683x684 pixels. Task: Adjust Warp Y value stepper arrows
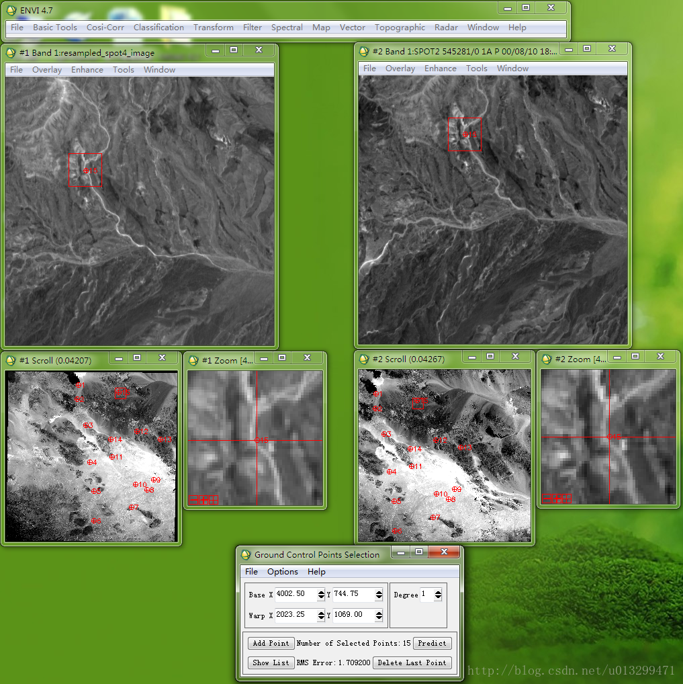(379, 615)
